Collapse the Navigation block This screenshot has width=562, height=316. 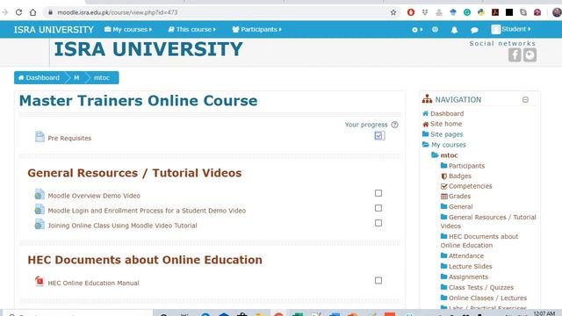click(x=525, y=99)
